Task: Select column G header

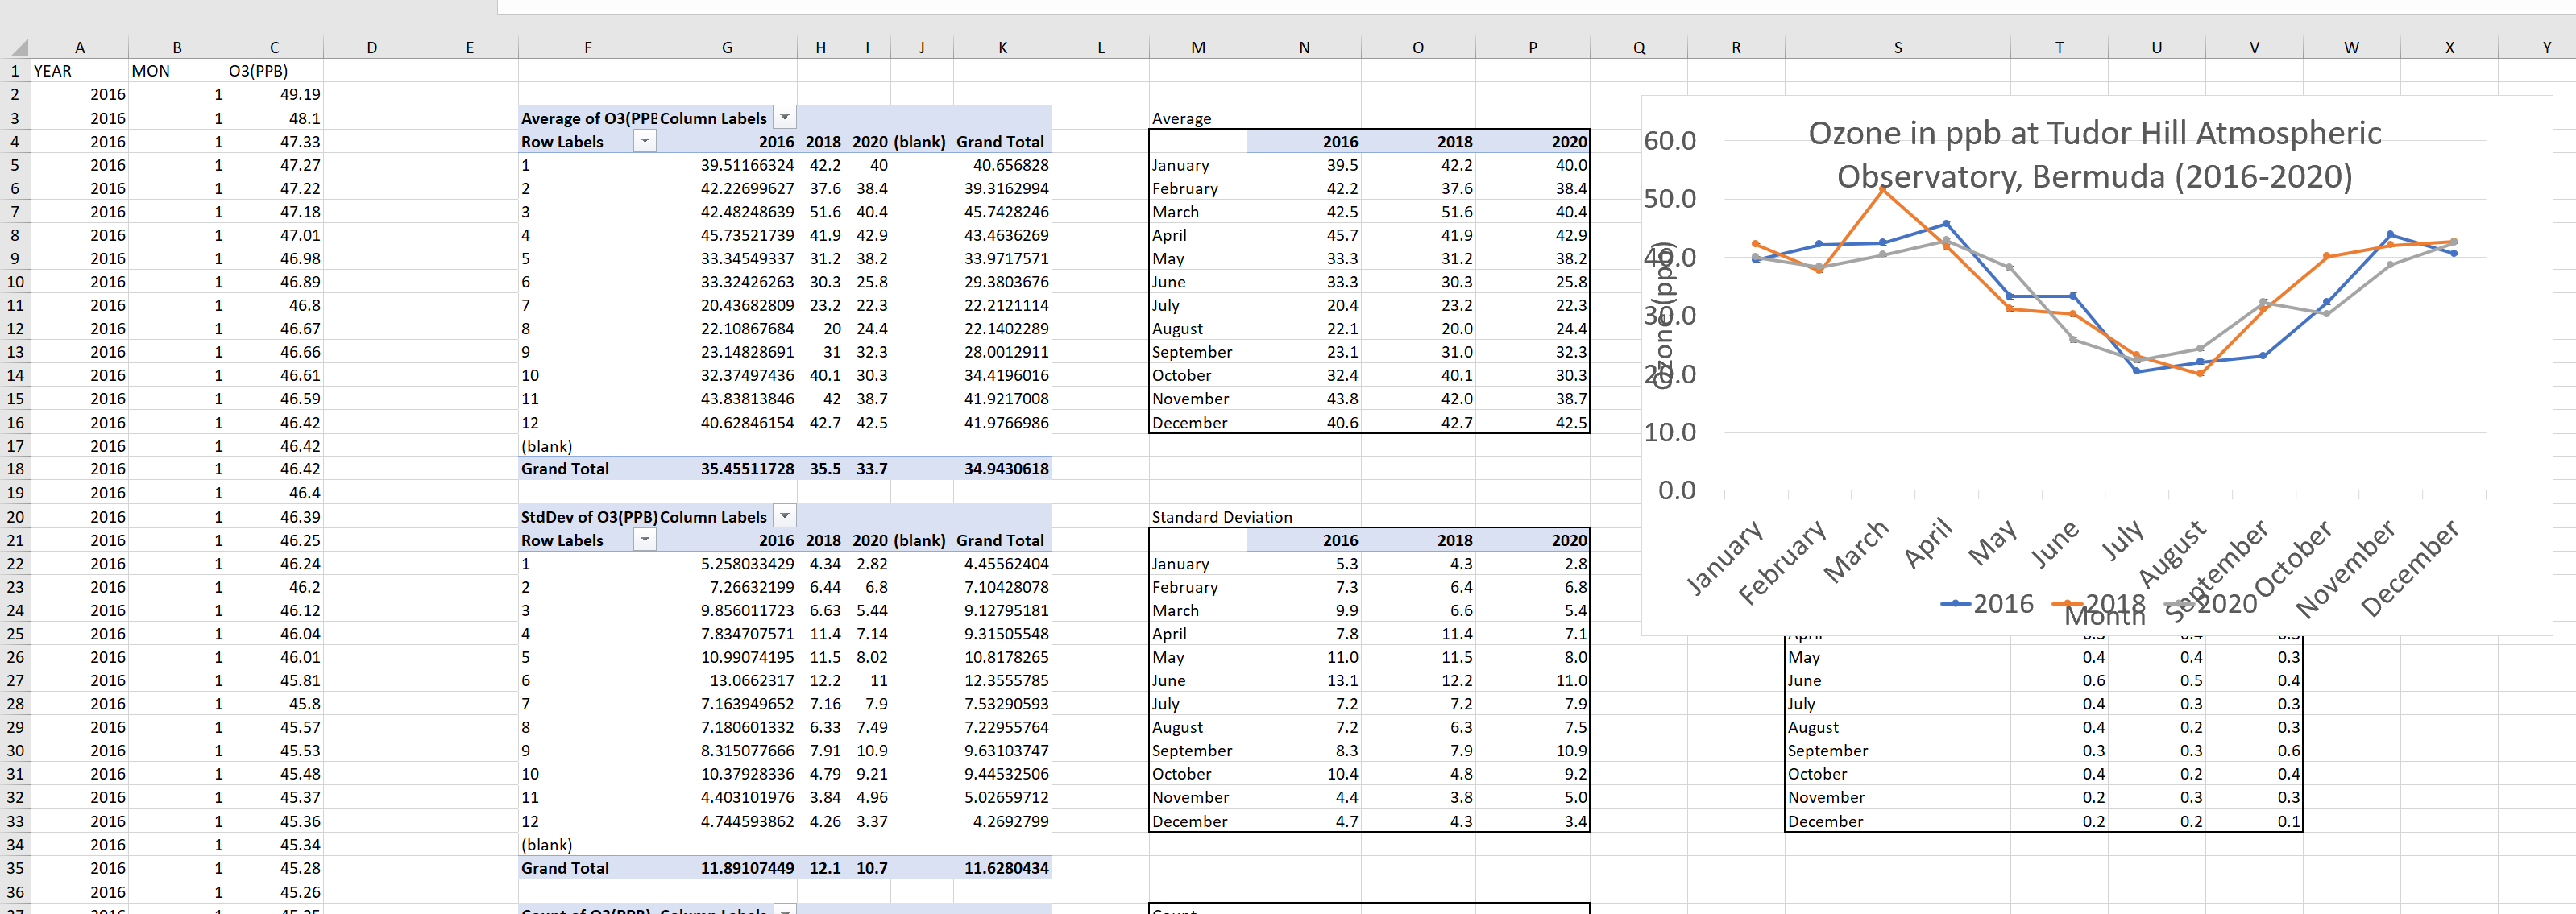Action: tap(726, 47)
